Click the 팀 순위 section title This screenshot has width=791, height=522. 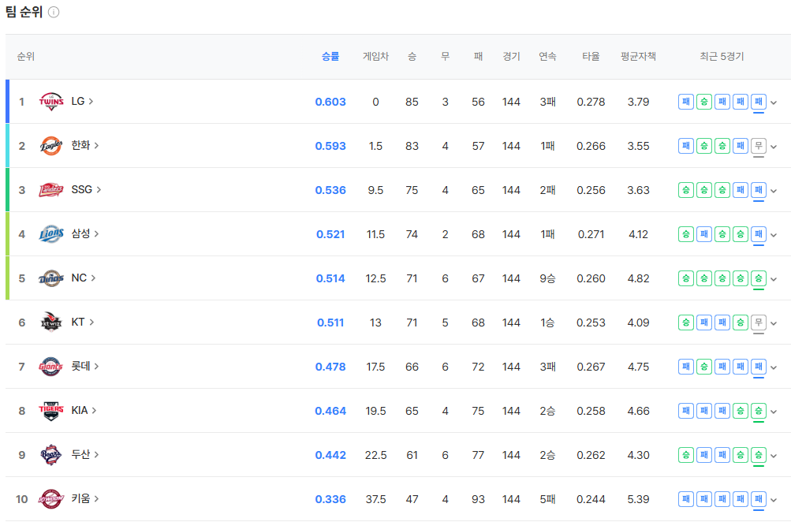coord(24,12)
